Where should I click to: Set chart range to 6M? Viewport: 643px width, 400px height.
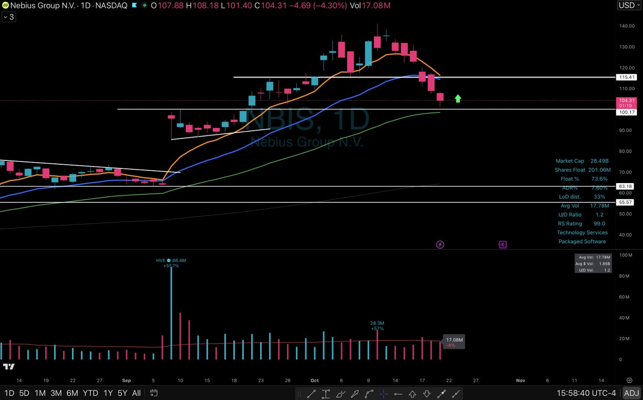(72, 393)
